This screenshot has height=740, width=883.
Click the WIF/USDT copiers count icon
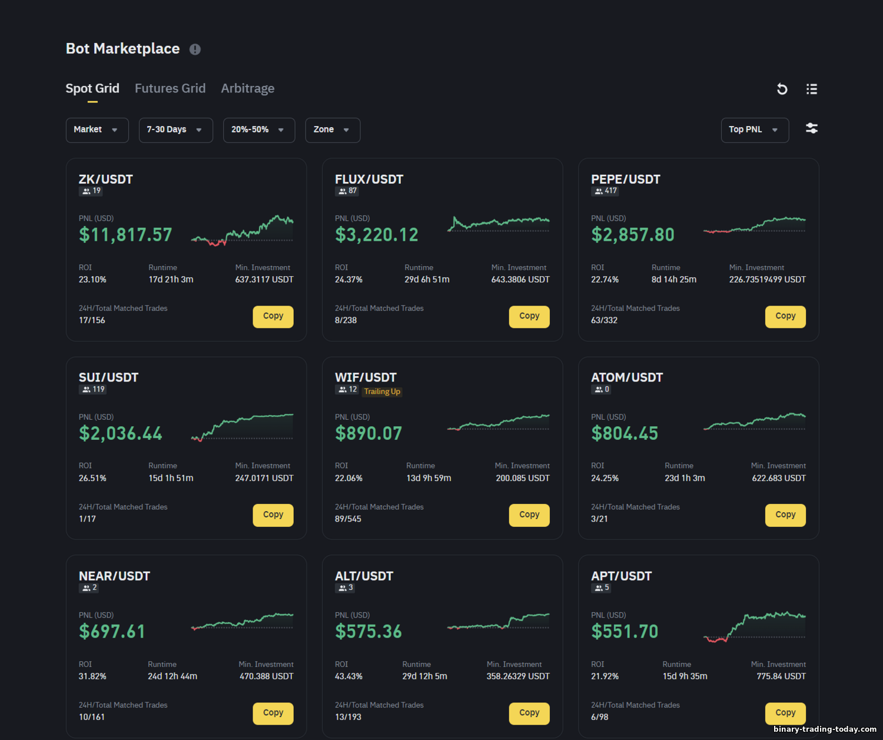[343, 390]
